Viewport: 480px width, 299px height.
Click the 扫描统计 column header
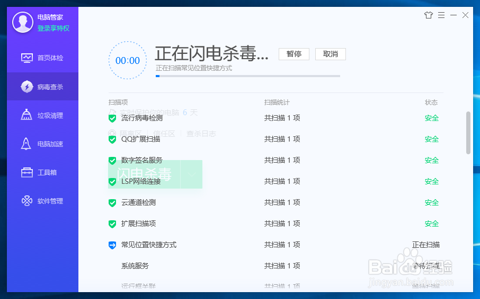coord(277,102)
